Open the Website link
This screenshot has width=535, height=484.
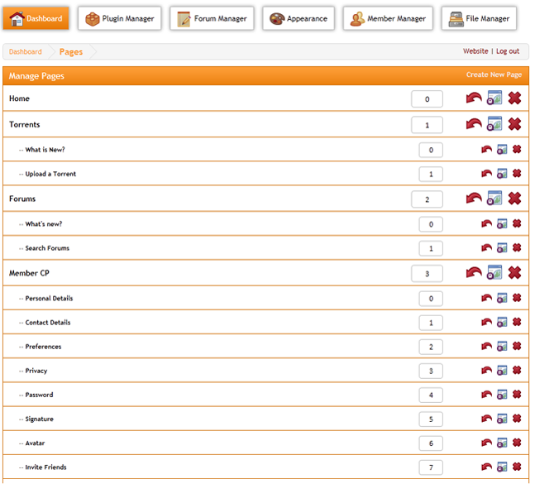coord(475,51)
